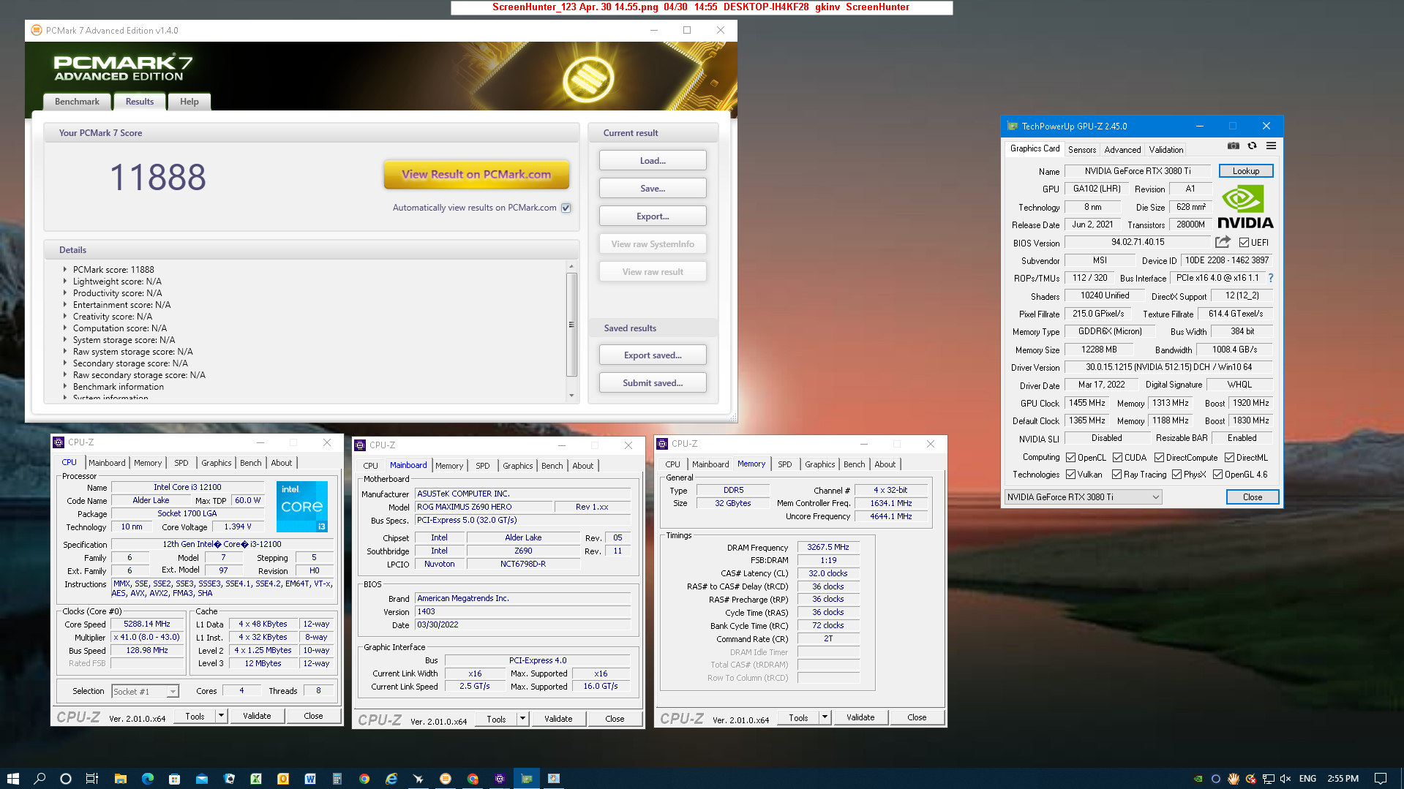Open the Mail app from taskbar
The width and height of the screenshot is (1404, 789).
point(202,779)
